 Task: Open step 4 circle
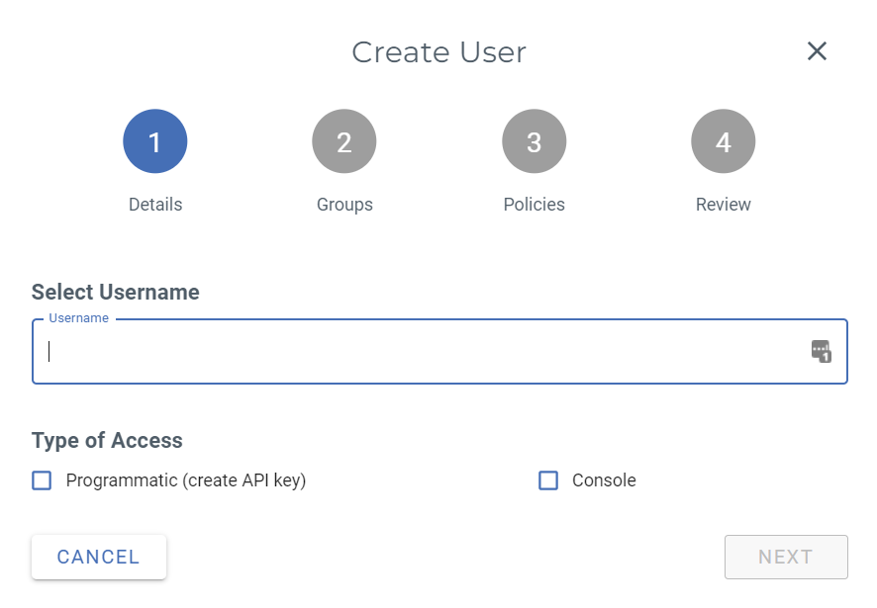pos(724,142)
